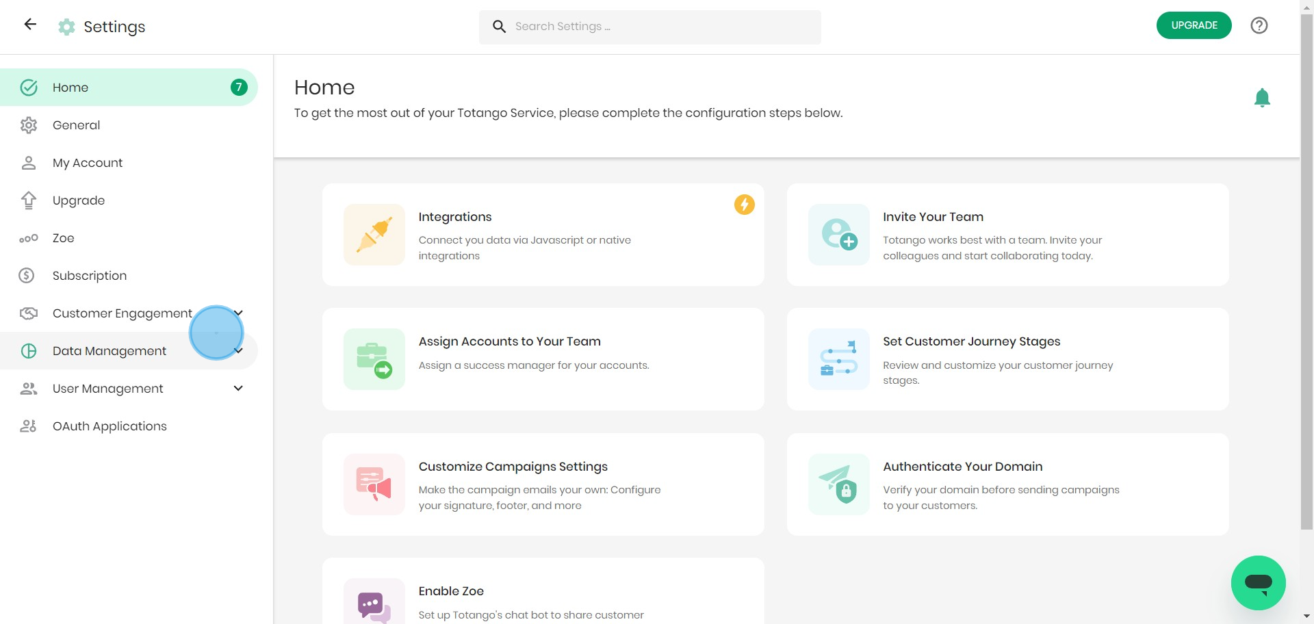Open Data Management section
Screen dimensions: 1314x624
point(129,351)
